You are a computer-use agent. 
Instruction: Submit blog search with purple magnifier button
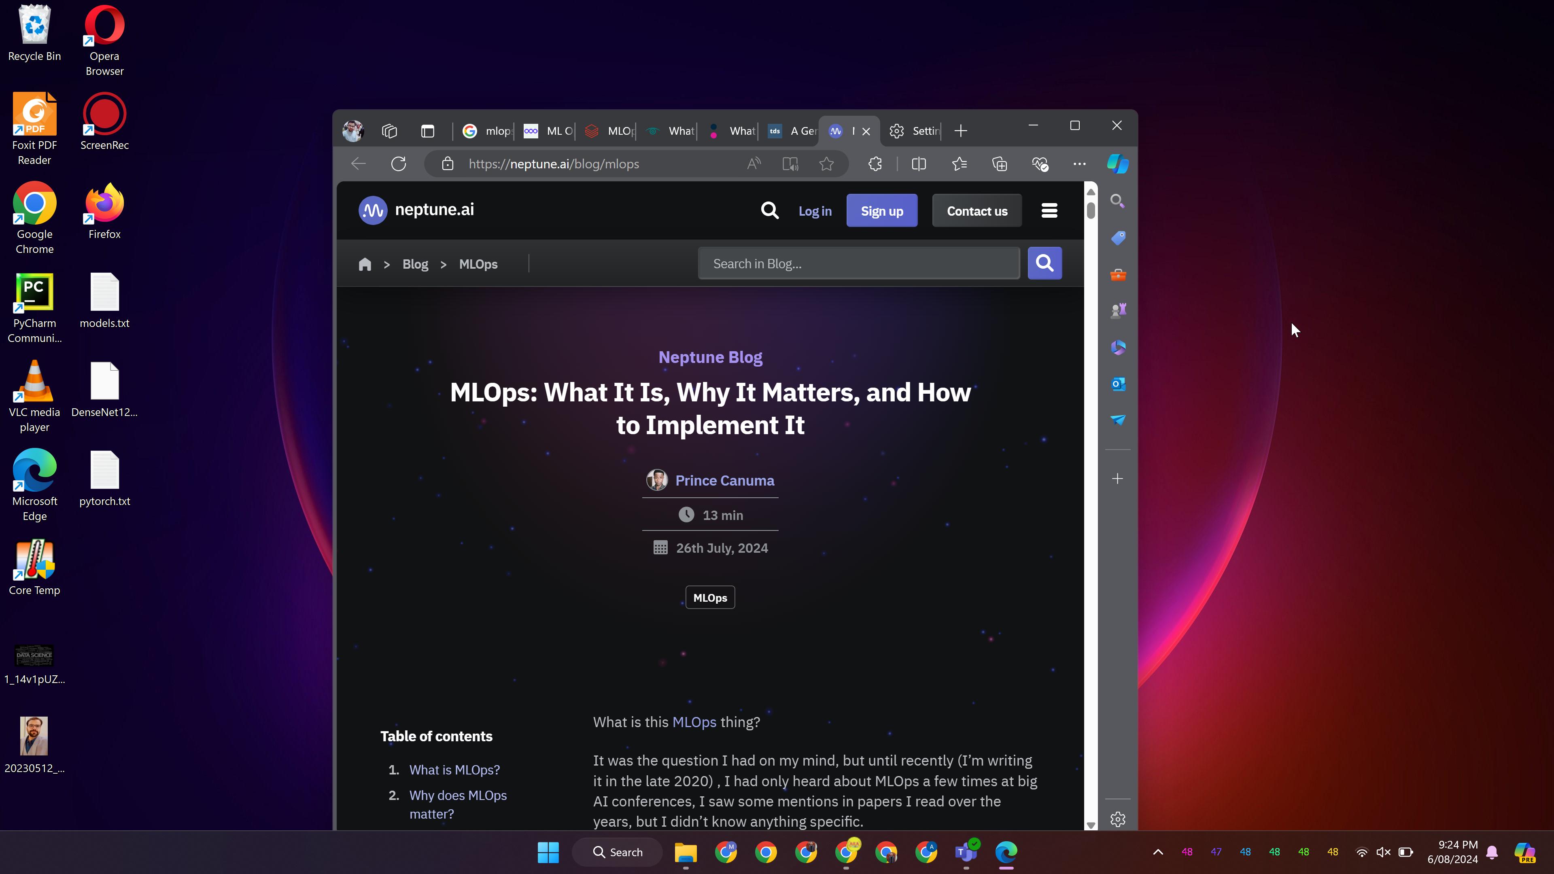tap(1045, 263)
